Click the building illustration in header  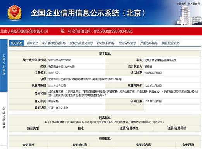[x=189, y=15]
